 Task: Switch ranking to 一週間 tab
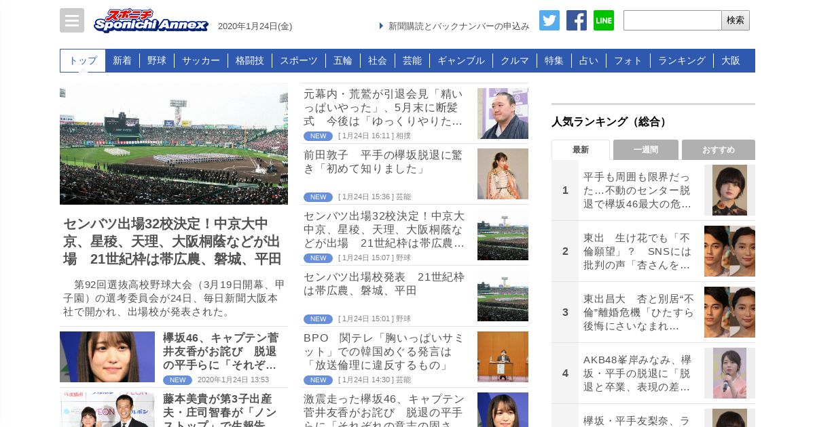pyautogui.click(x=646, y=150)
